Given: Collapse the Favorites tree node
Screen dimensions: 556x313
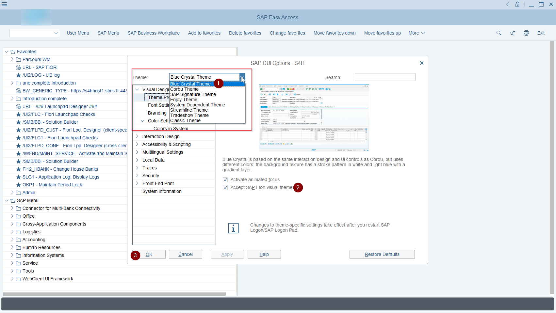Looking at the screenshot, I should (7, 52).
